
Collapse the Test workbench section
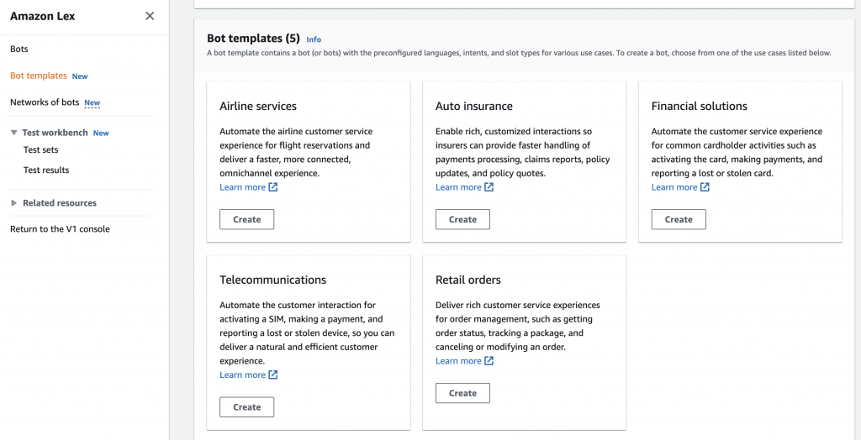click(x=14, y=133)
